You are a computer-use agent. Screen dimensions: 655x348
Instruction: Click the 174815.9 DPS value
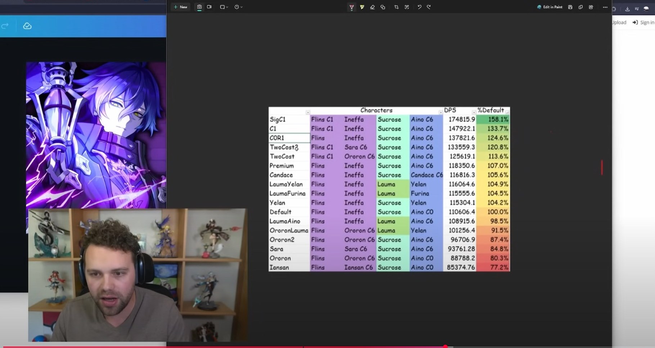point(462,119)
